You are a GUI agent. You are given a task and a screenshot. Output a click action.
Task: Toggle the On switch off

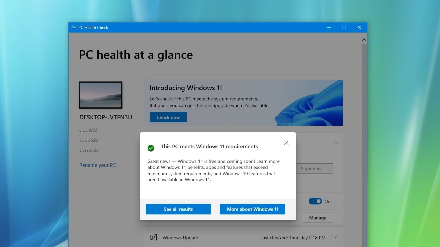pos(315,201)
